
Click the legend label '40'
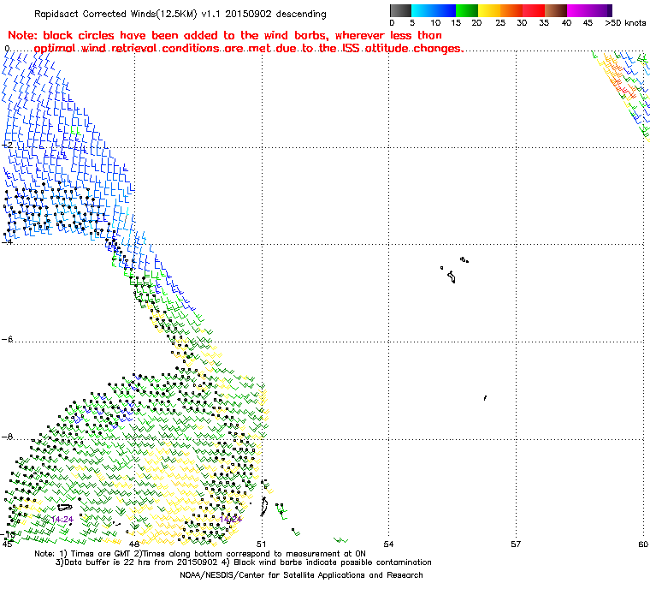click(567, 23)
